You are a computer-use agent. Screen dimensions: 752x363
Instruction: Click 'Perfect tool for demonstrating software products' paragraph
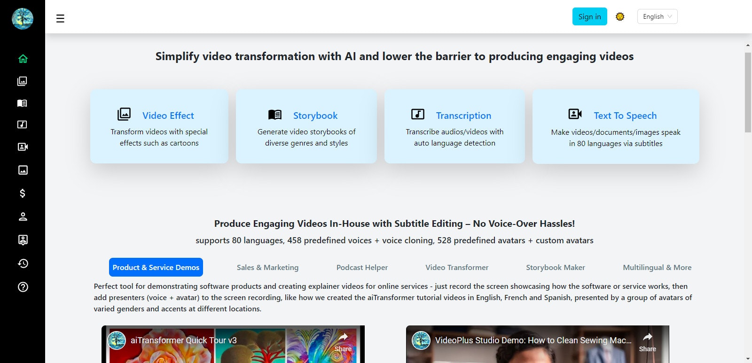pyautogui.click(x=393, y=297)
